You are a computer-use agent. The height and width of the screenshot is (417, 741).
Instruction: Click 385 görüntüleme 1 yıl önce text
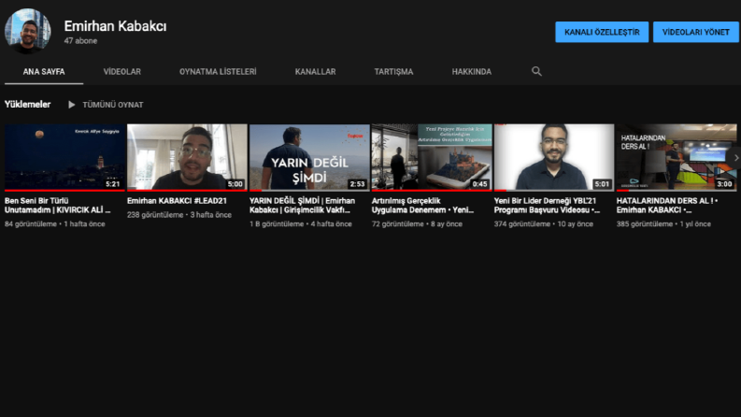click(663, 224)
